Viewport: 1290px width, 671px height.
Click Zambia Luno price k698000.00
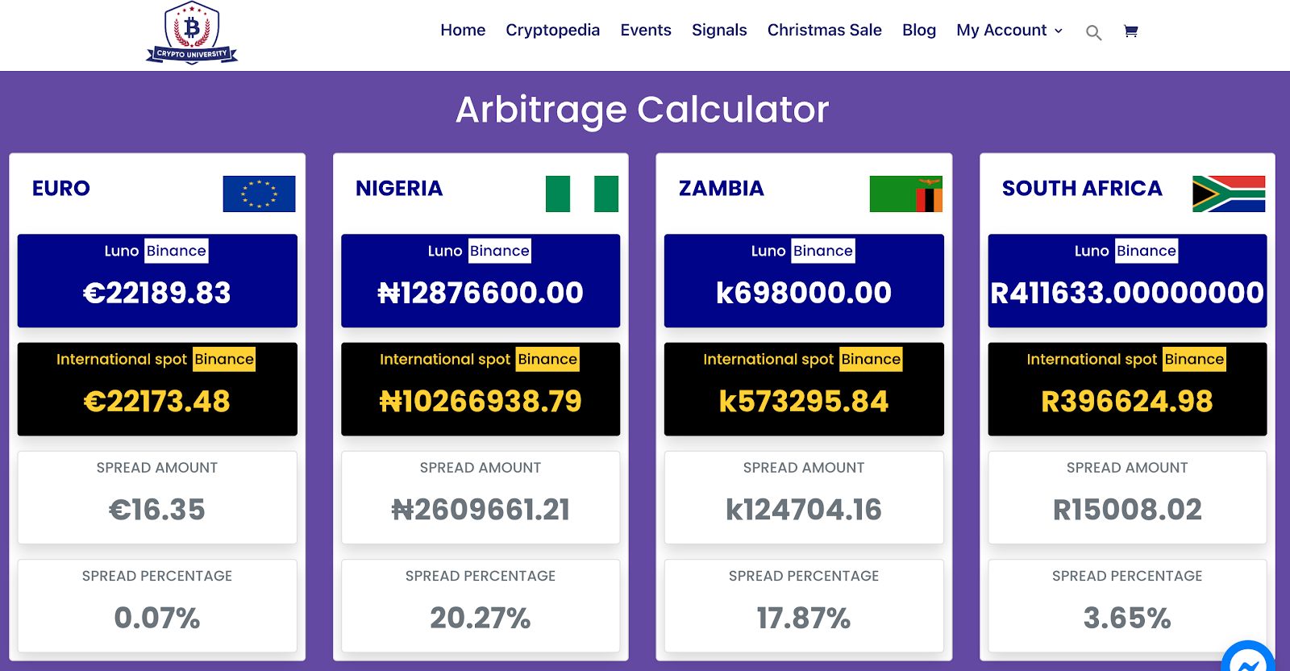(x=803, y=293)
